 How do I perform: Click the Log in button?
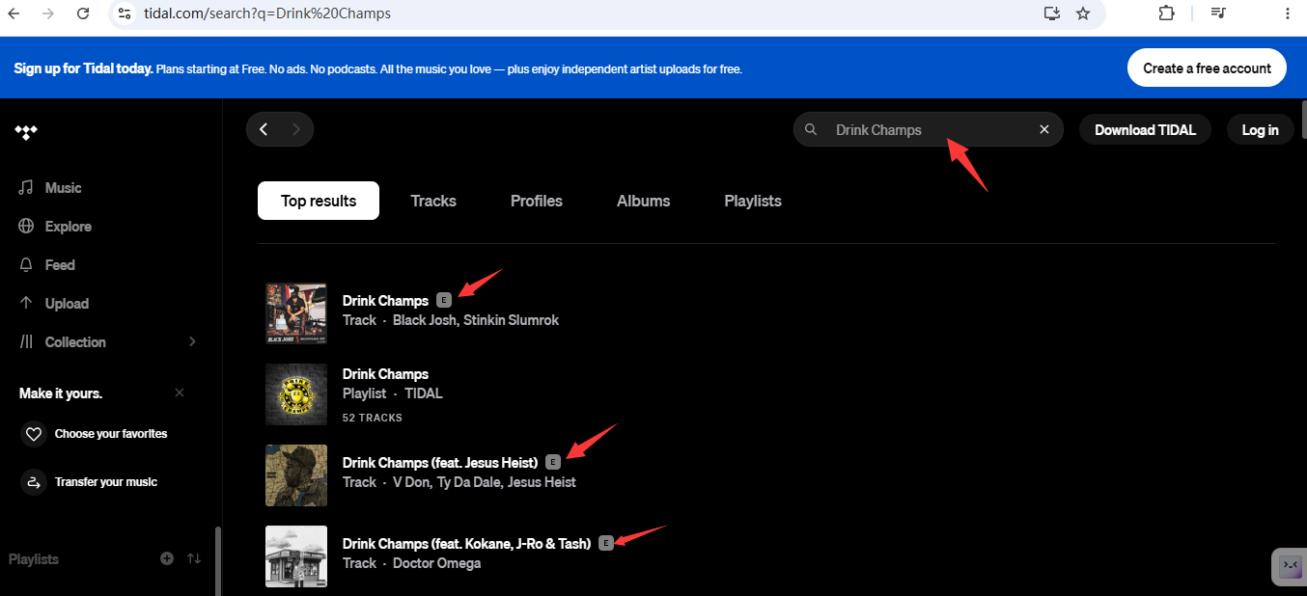click(1260, 130)
